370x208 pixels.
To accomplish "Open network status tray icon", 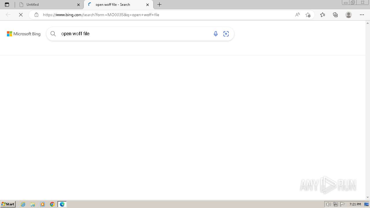I will pyautogui.click(x=336, y=204).
